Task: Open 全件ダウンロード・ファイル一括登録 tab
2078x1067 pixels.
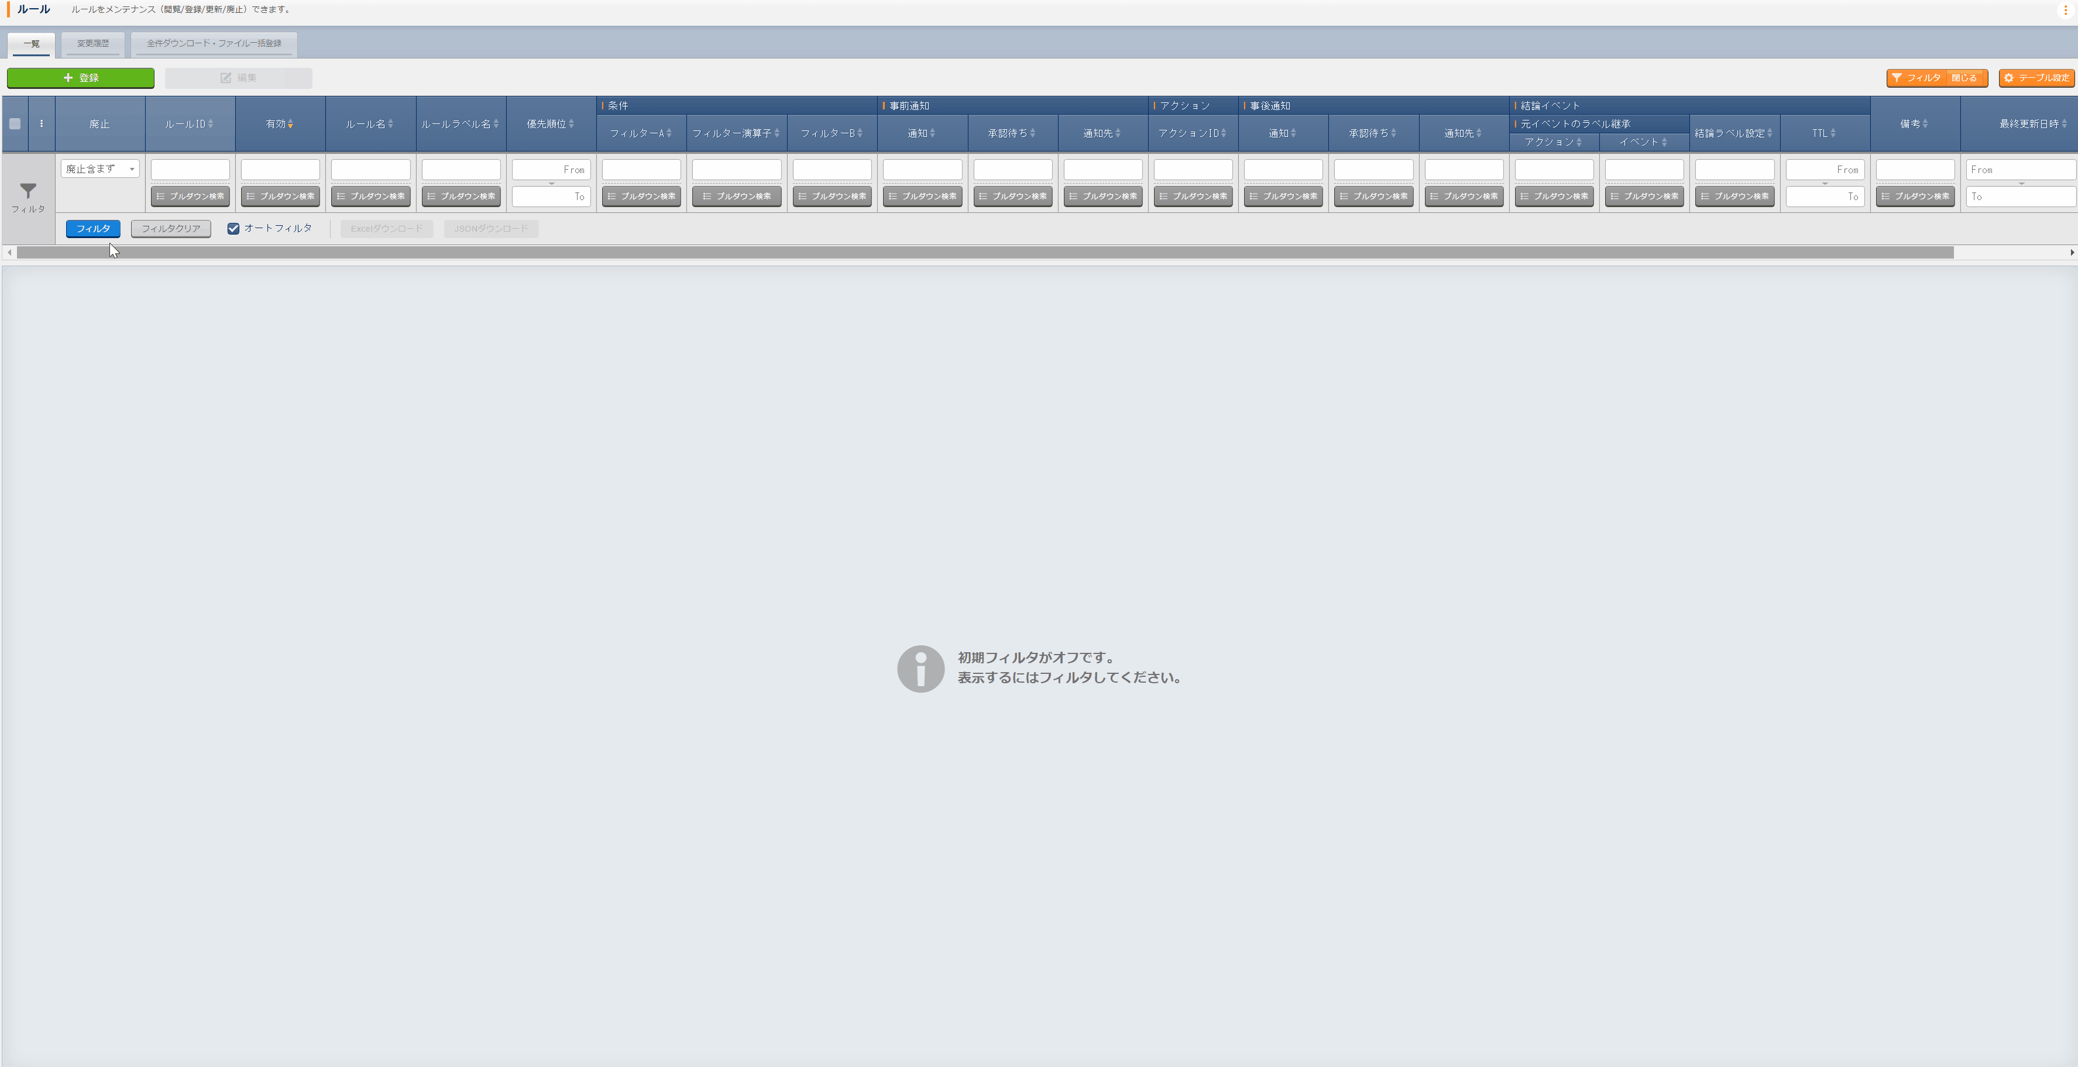Action: [214, 43]
